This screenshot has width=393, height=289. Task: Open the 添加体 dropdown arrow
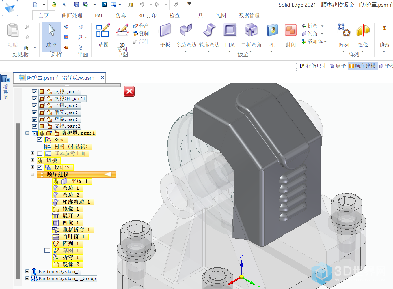pos(325,42)
